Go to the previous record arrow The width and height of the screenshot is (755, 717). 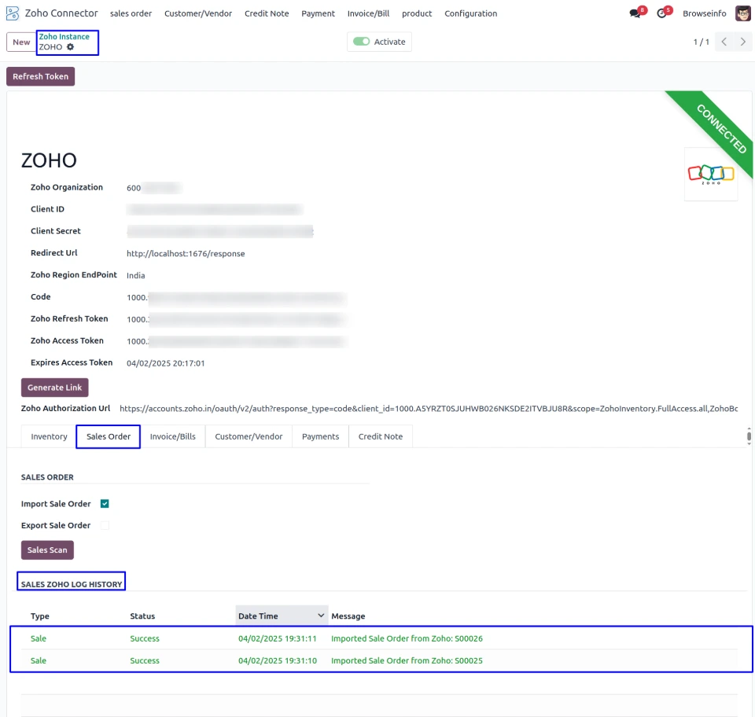tap(724, 42)
